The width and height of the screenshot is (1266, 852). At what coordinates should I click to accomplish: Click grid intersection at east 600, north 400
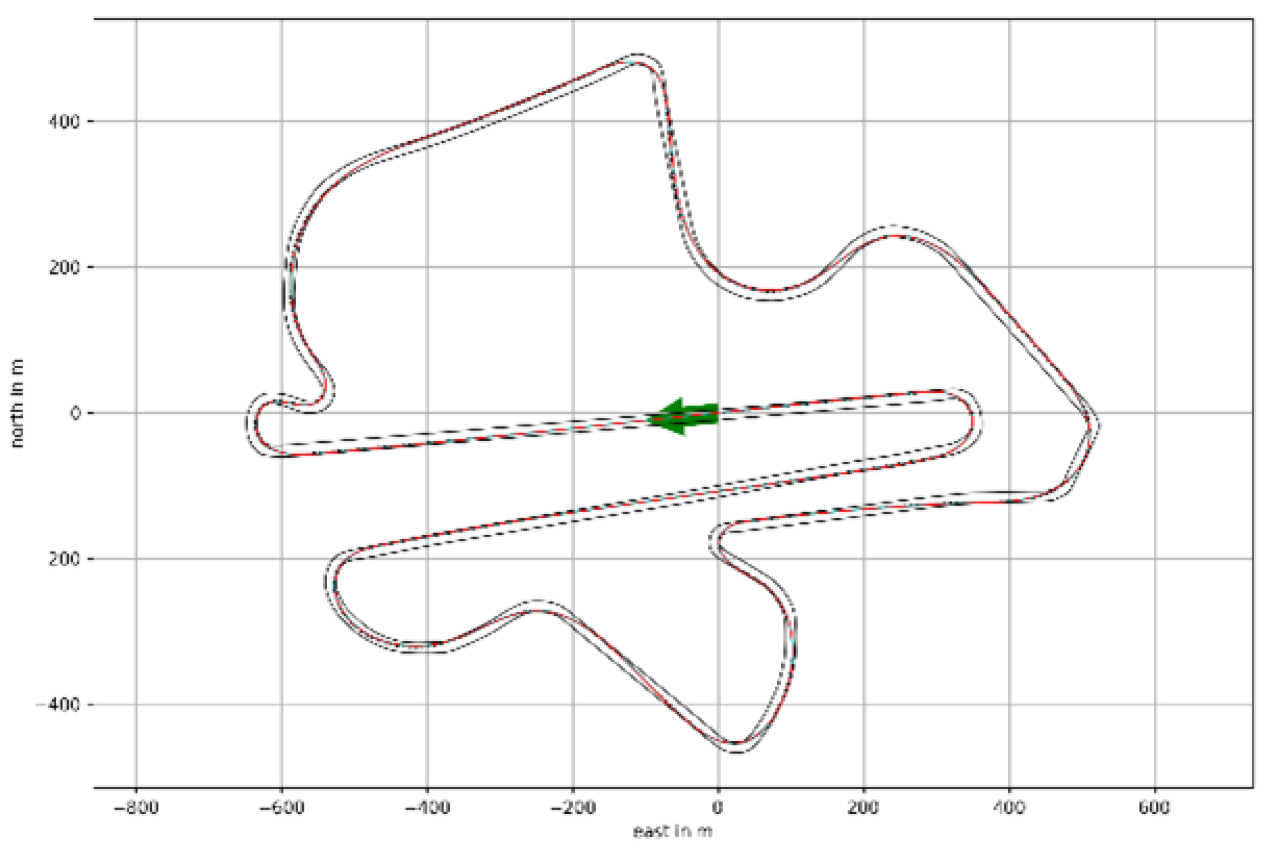tap(1155, 122)
